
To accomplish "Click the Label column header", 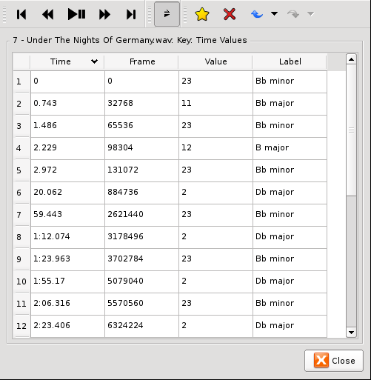I will pyautogui.click(x=290, y=61).
